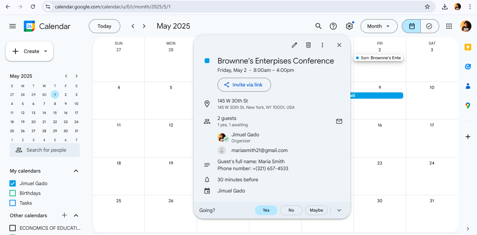This screenshot has height=235, width=477.
Task: Uncheck the Jimuel Gado calendar checkbox
Action: pyautogui.click(x=13, y=183)
